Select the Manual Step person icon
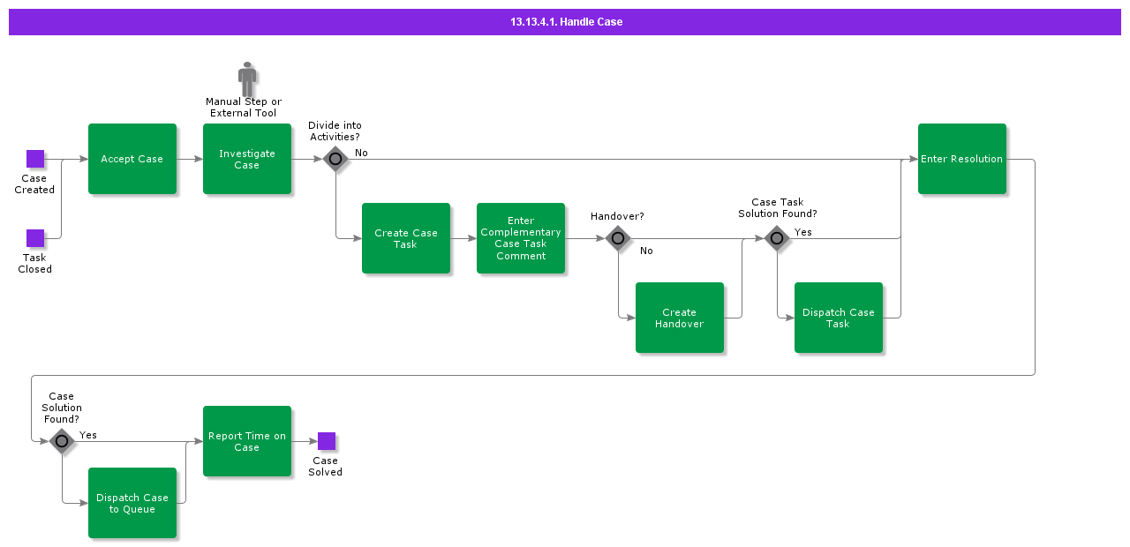Viewport: 1130px width, 547px height. [247, 79]
